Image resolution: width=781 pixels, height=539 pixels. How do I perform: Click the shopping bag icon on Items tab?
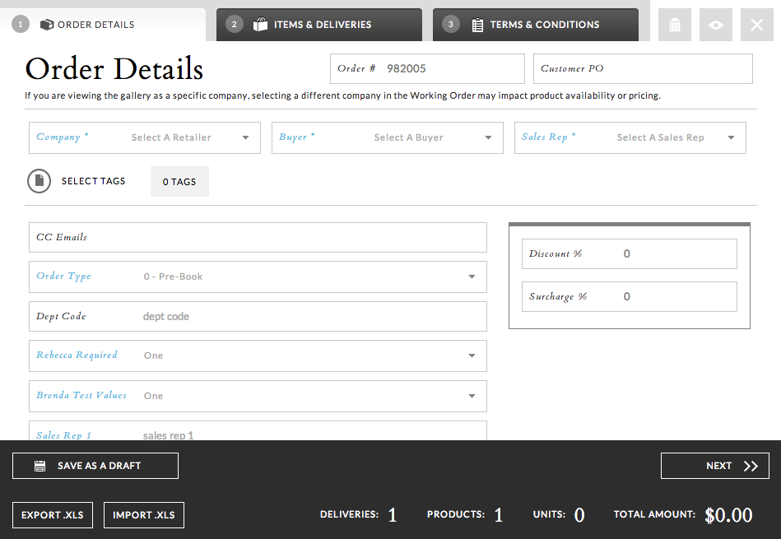[x=260, y=25]
